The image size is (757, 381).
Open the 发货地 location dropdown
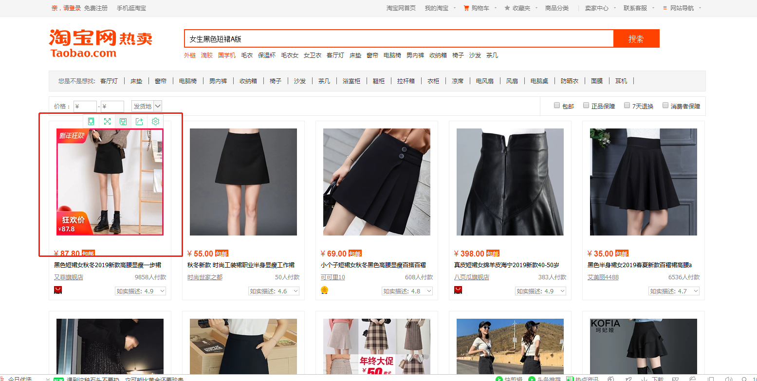tap(147, 106)
